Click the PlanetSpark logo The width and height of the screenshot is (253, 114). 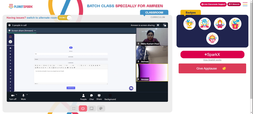click(21, 7)
